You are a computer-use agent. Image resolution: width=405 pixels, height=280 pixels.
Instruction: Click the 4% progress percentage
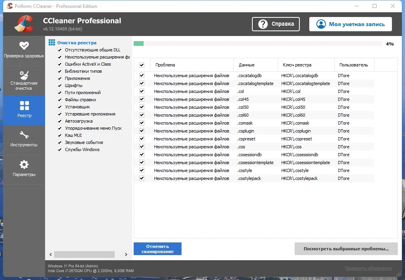[390, 44]
